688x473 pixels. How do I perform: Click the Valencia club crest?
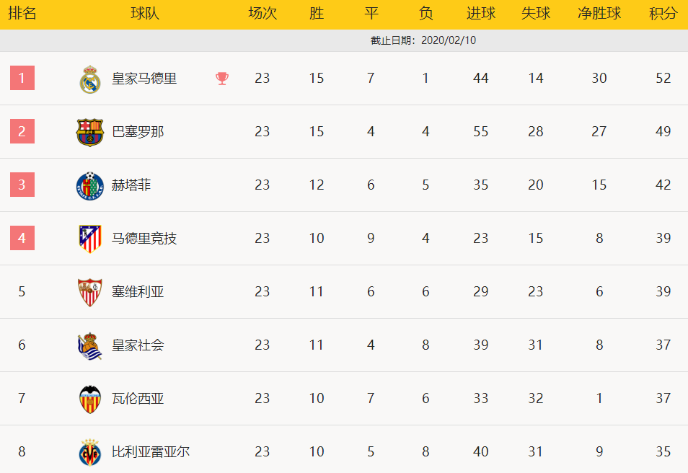point(90,399)
